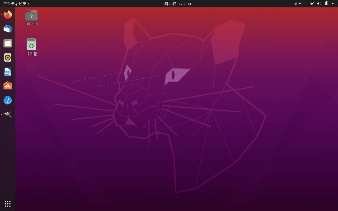The image size is (338, 211).
Task: Click the ゴミ箱 label text
Action: click(31, 54)
